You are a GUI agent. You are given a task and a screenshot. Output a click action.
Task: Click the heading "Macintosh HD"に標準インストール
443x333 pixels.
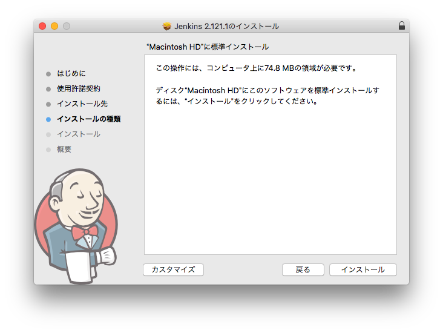pos(208,47)
